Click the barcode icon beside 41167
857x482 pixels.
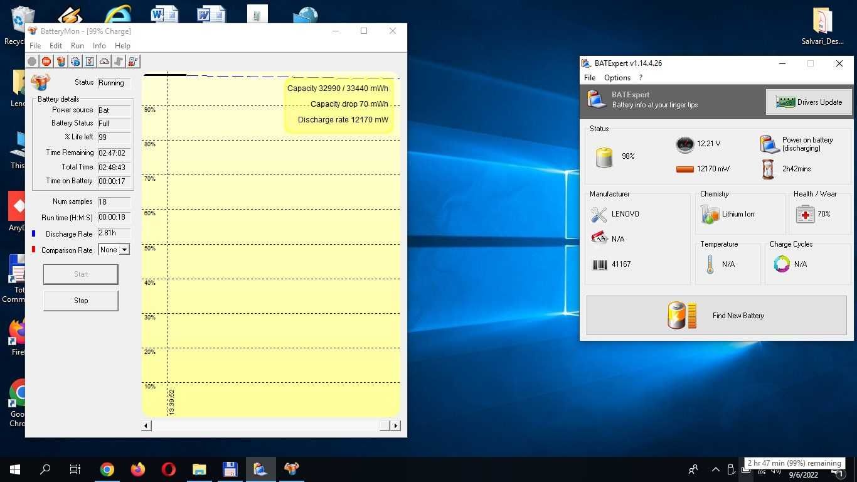(599, 265)
